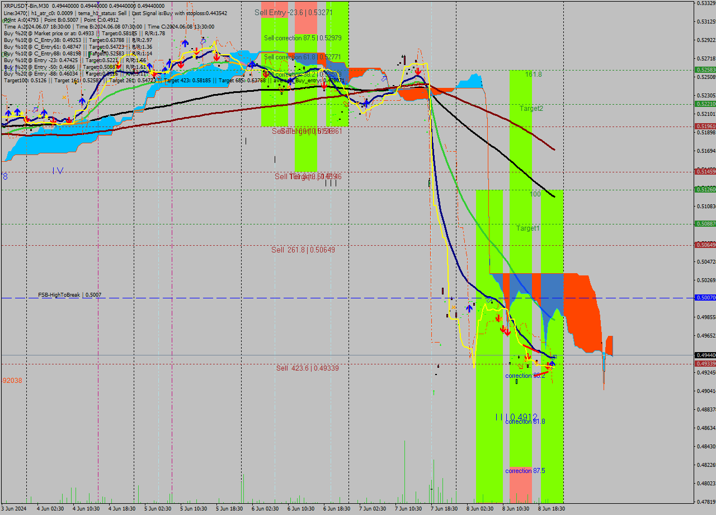Viewport: 716px width, 515px height.
Task: Click the blue 0.50070 price tag
Action: 705,298
